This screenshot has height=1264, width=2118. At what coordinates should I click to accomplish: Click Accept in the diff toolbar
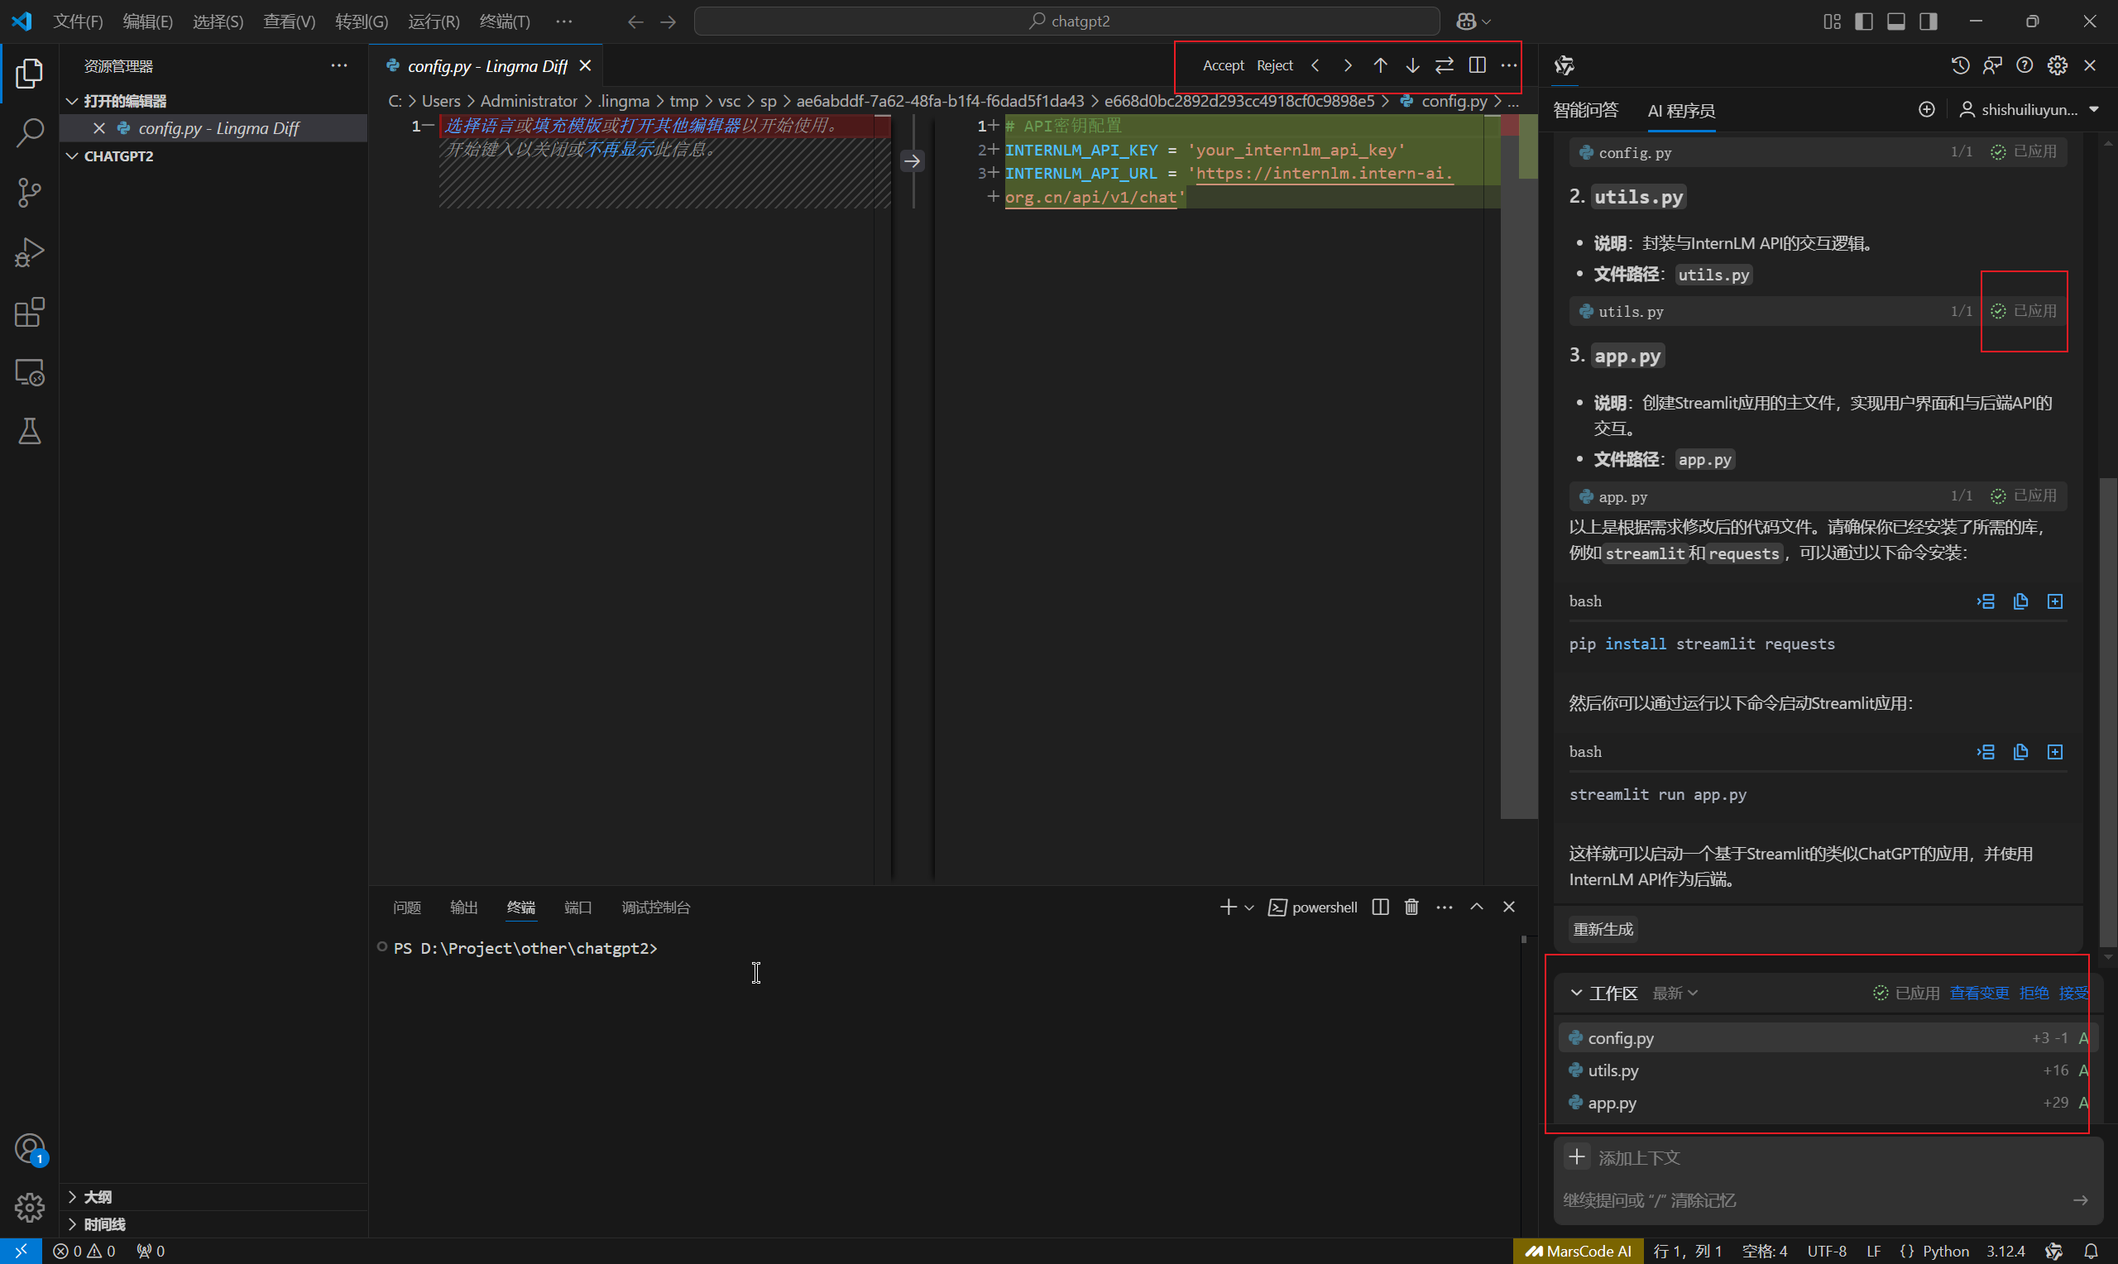[x=1223, y=65]
